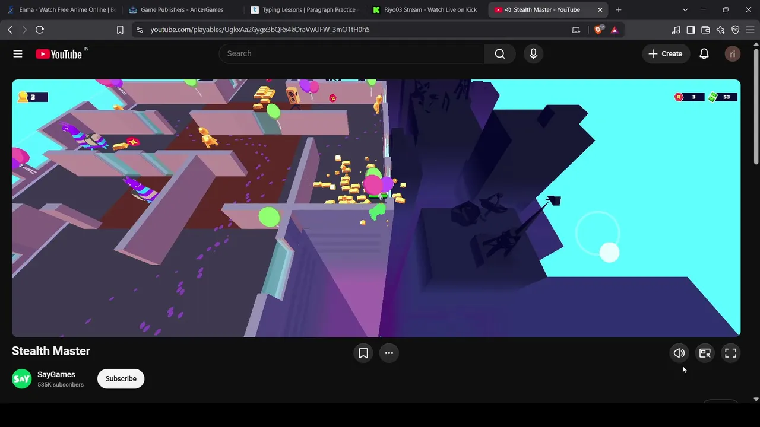Open the three-dot more actions menu
The image size is (760, 427).
click(x=389, y=353)
